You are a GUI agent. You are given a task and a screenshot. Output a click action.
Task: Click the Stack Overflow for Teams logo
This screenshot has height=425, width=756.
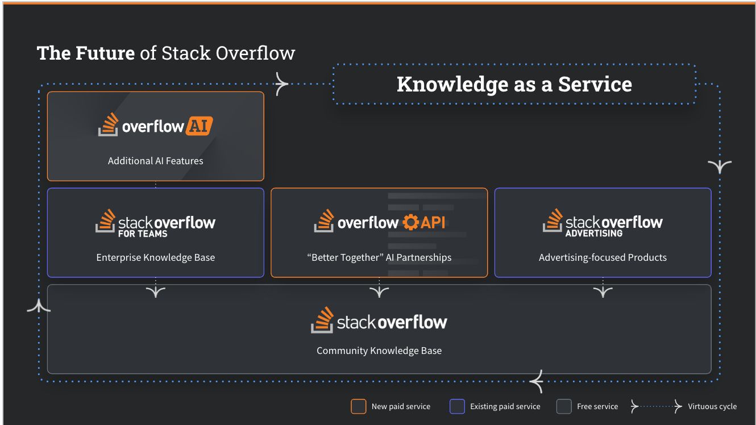click(x=155, y=223)
